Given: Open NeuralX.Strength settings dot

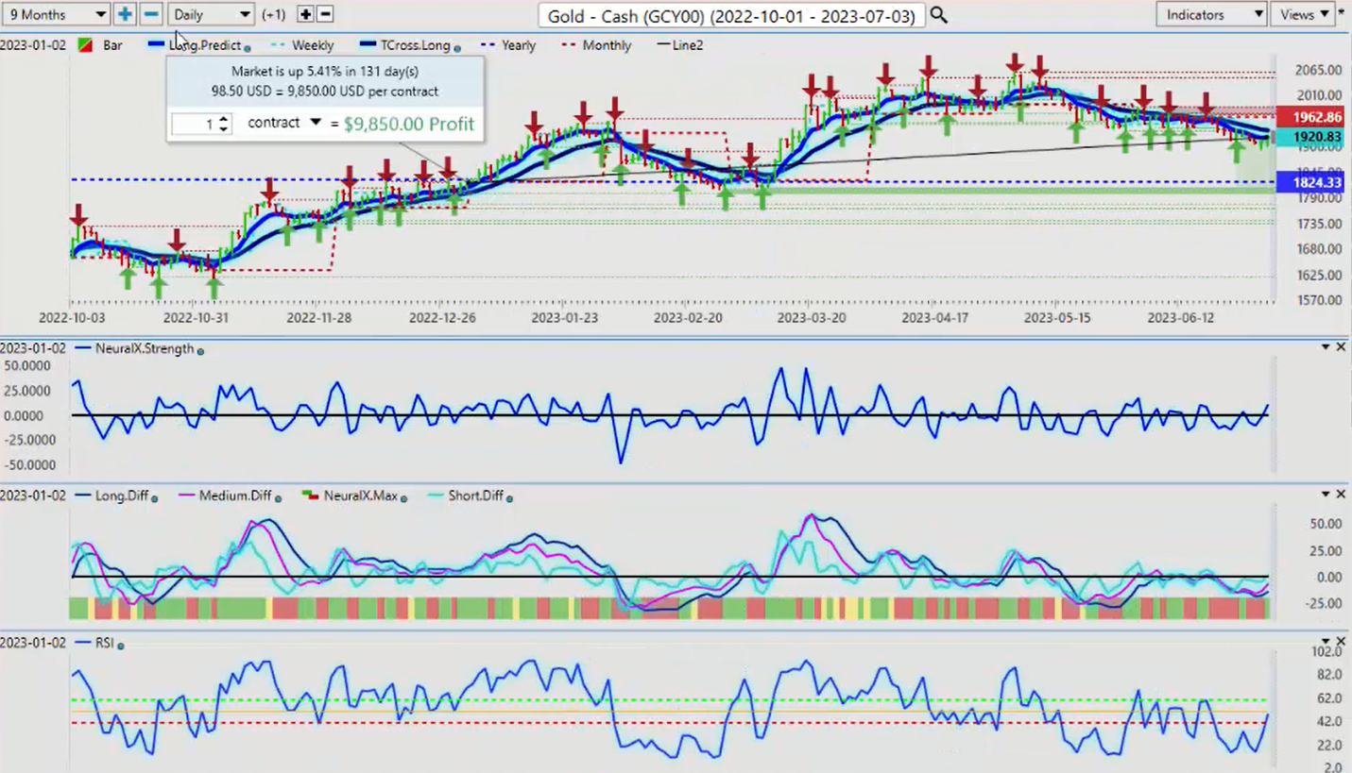Looking at the screenshot, I should coord(200,350).
